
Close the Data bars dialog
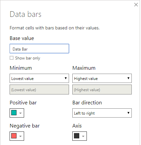(x=136, y=5)
